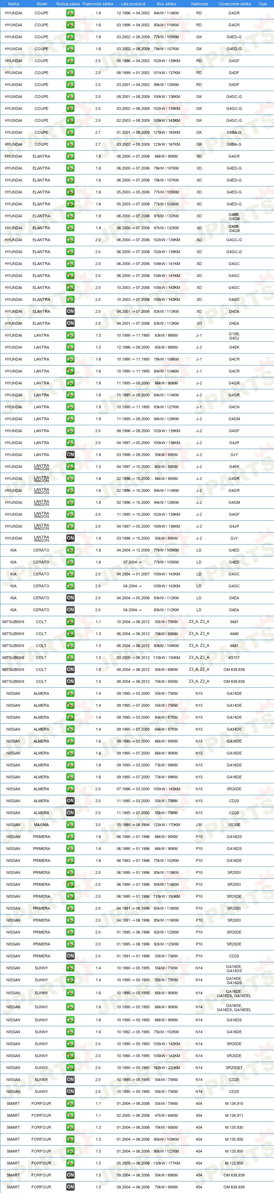Image resolution: width=274 pixels, height=1193 pixels.
Task: Click the PB icon in Nissan Sunny SR20DET row
Action: pyautogui.click(x=70, y=1068)
